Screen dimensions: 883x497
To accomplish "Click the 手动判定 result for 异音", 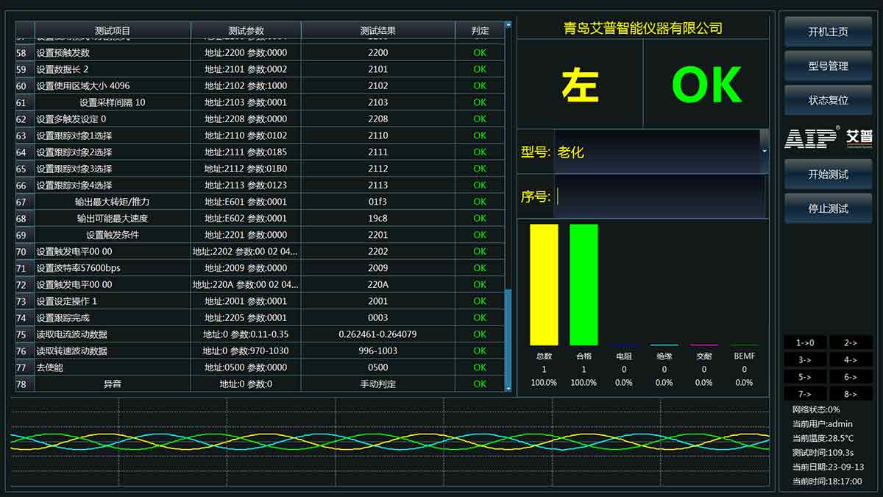I will click(377, 383).
